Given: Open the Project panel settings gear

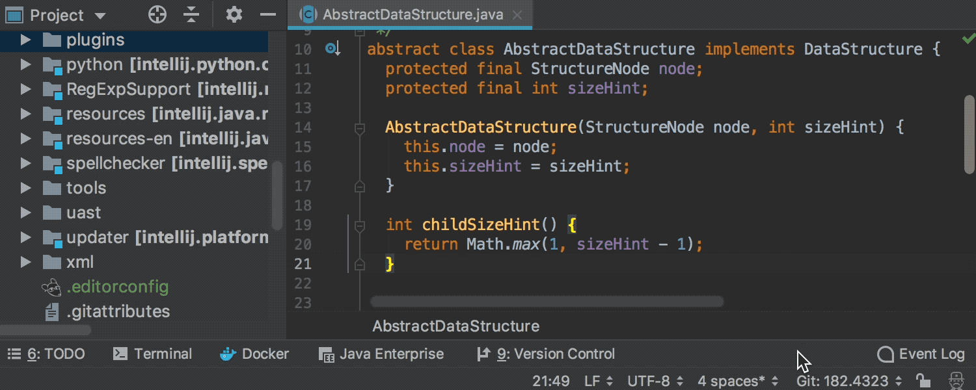Looking at the screenshot, I should click(x=234, y=14).
